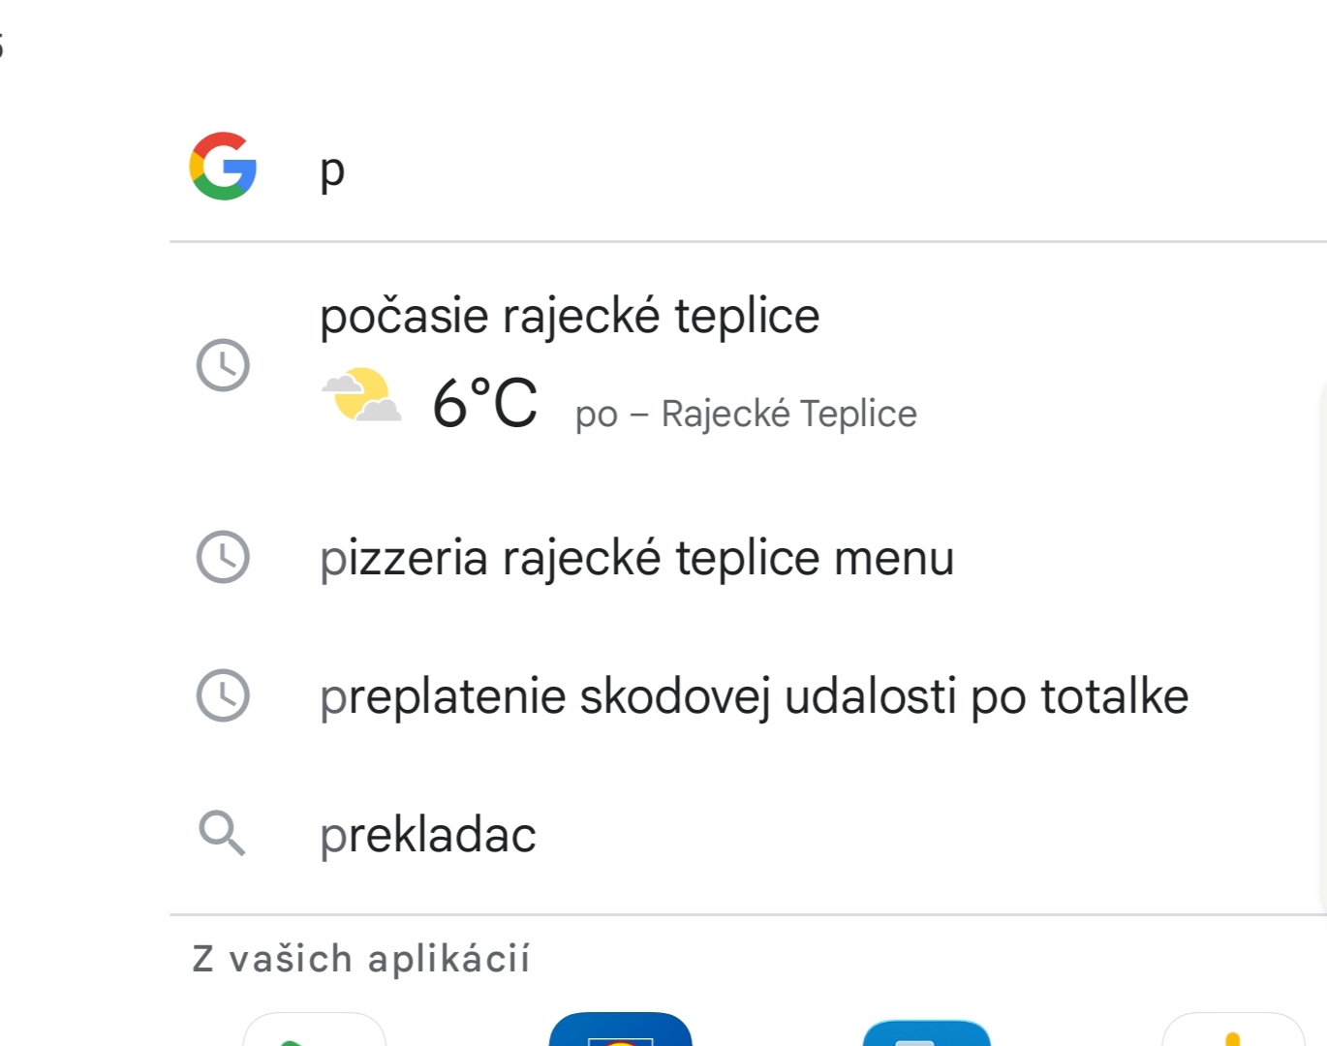Click the 'po – Rajecké Teplice' weather label
The height and width of the screenshot is (1046, 1327).
pos(745,414)
